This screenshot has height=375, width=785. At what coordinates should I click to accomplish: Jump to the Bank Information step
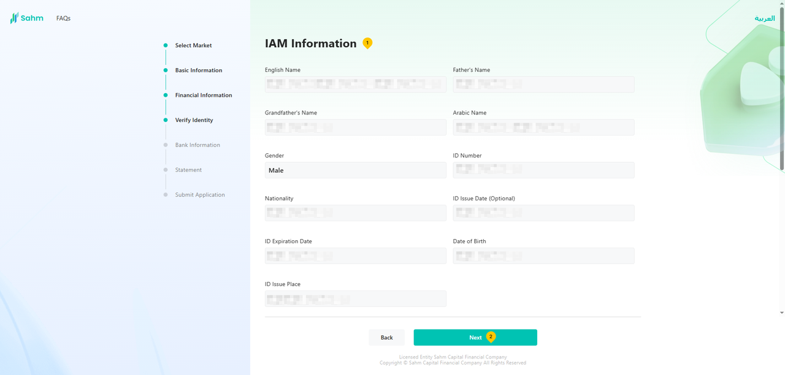(197, 145)
